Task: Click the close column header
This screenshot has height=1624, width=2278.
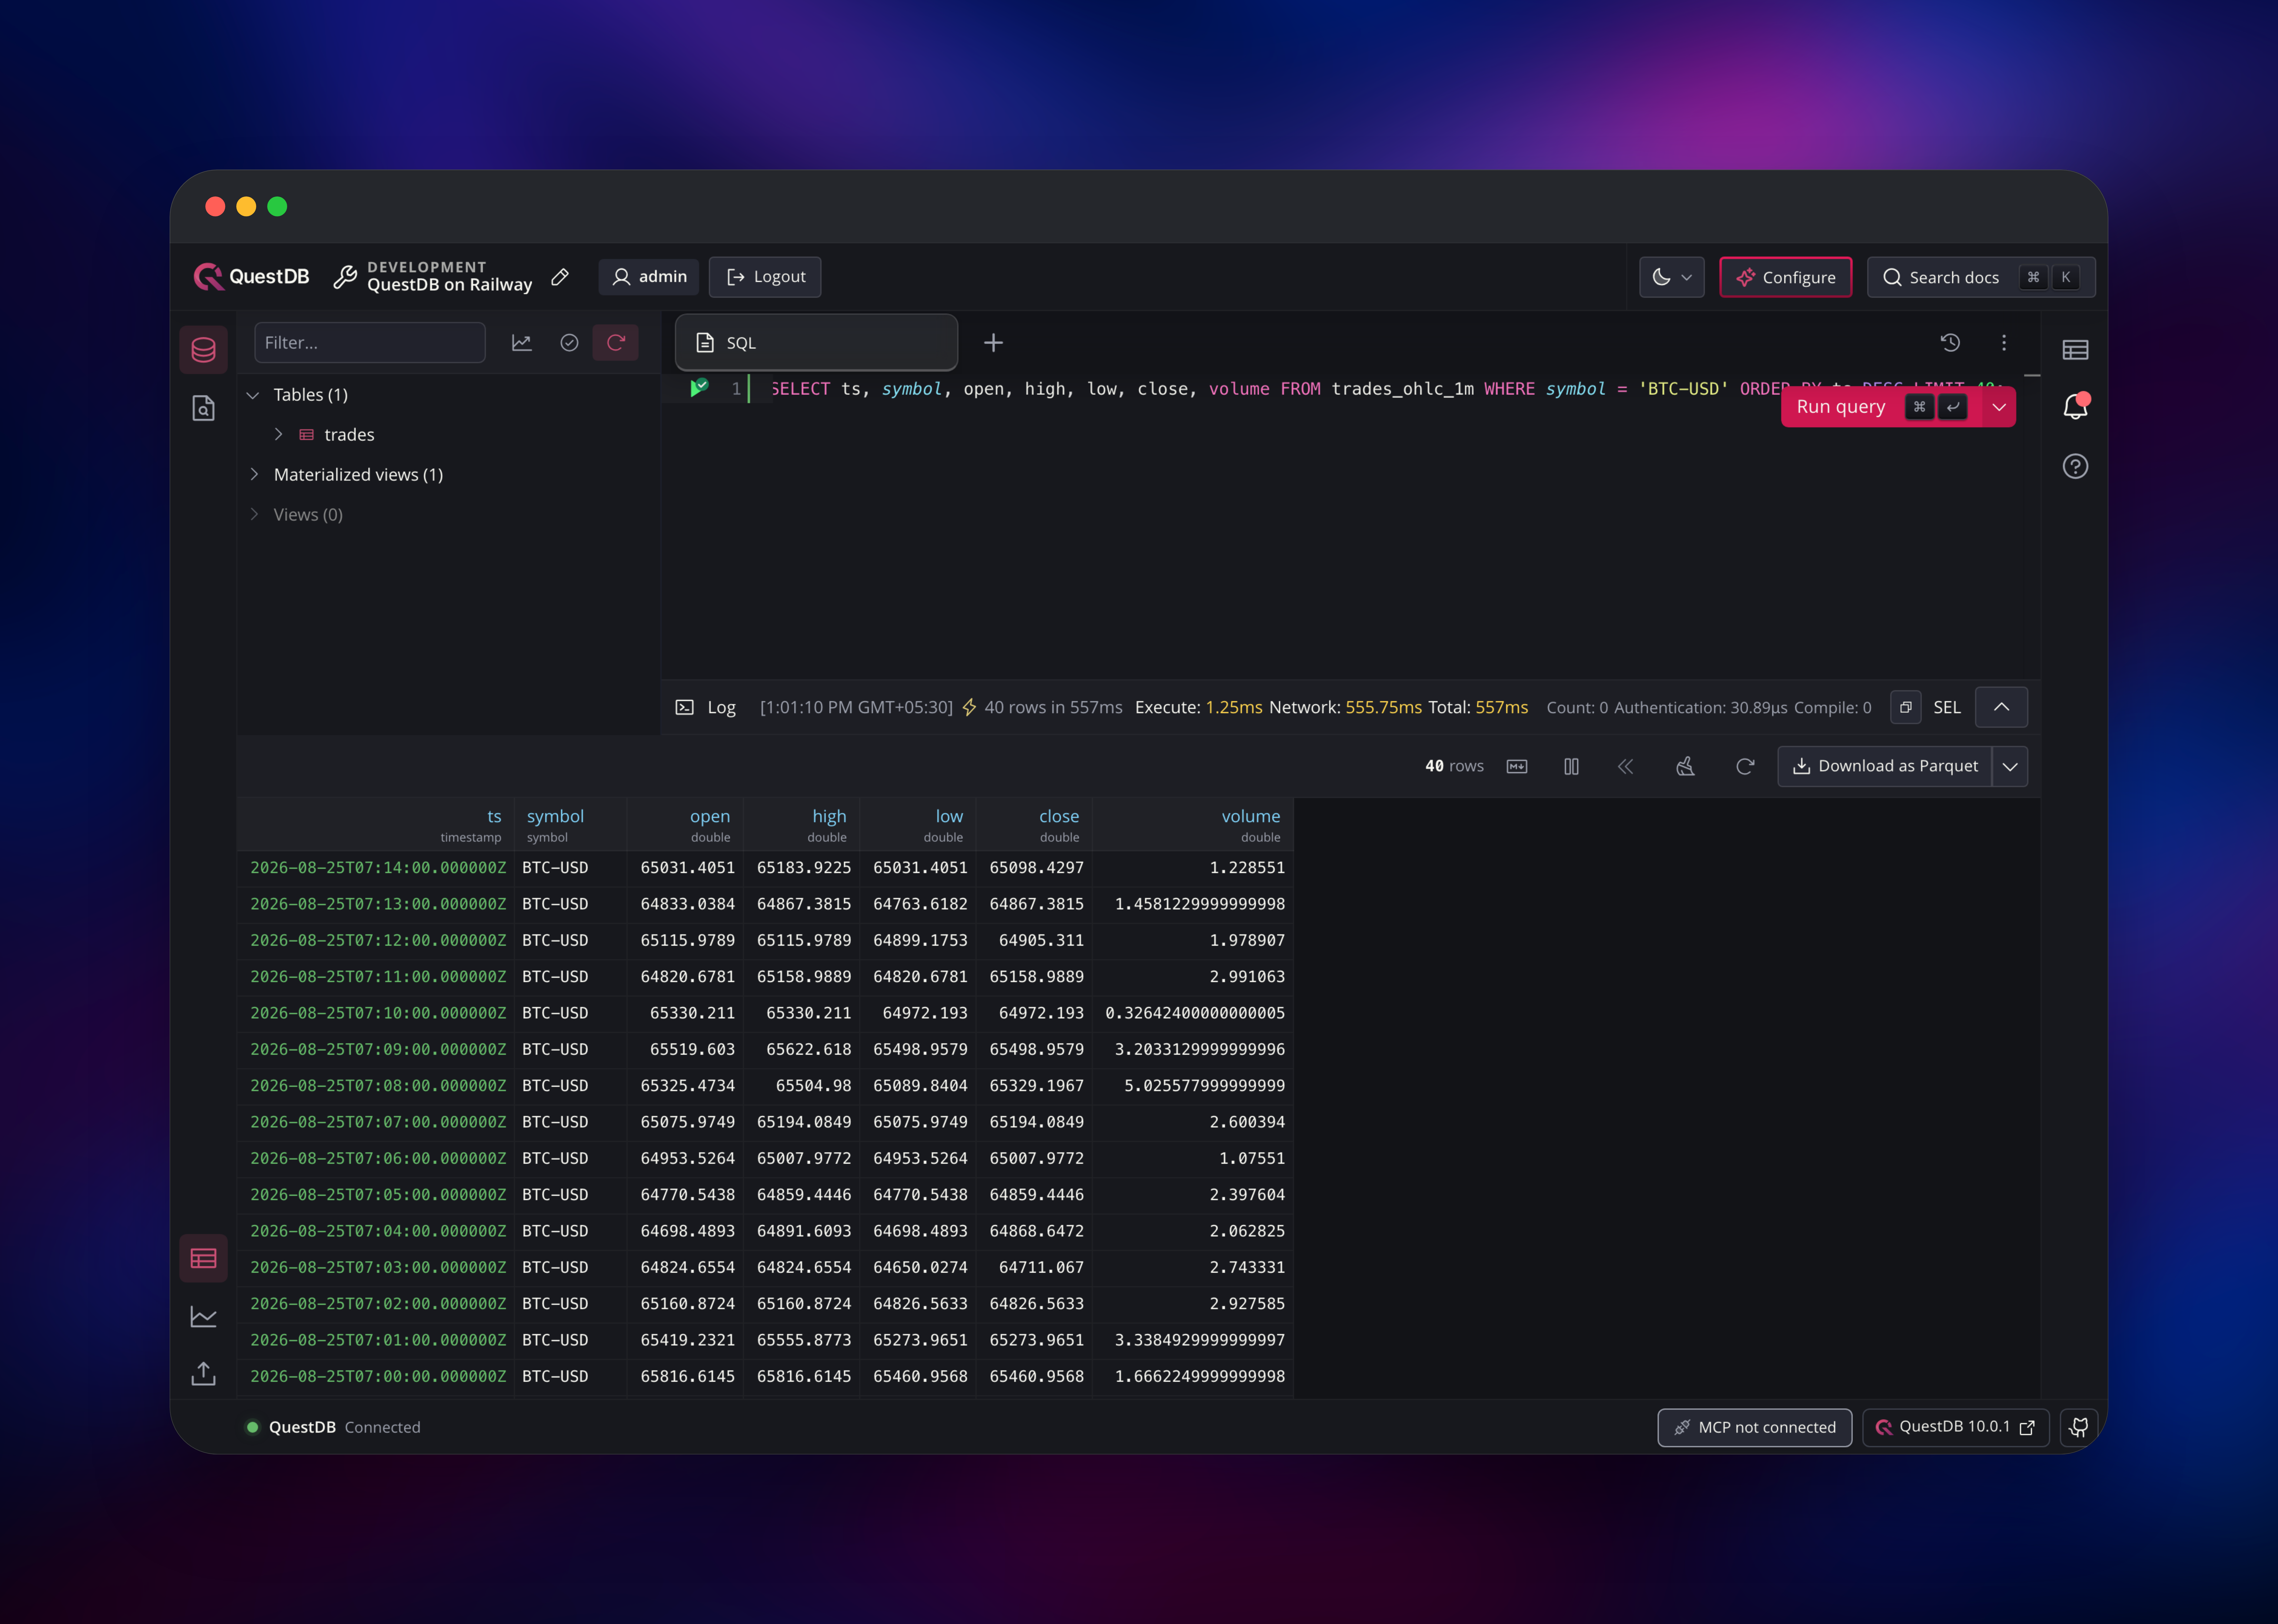Action: click(x=1034, y=825)
